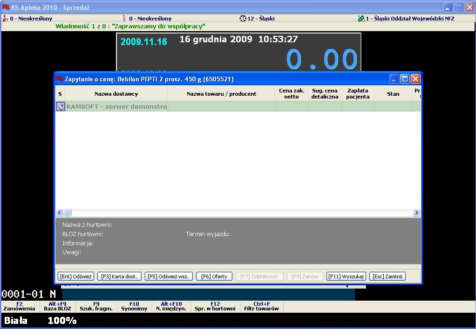476x329 pixels.
Task: Open [F3] Karta dost. button
Action: tap(119, 276)
